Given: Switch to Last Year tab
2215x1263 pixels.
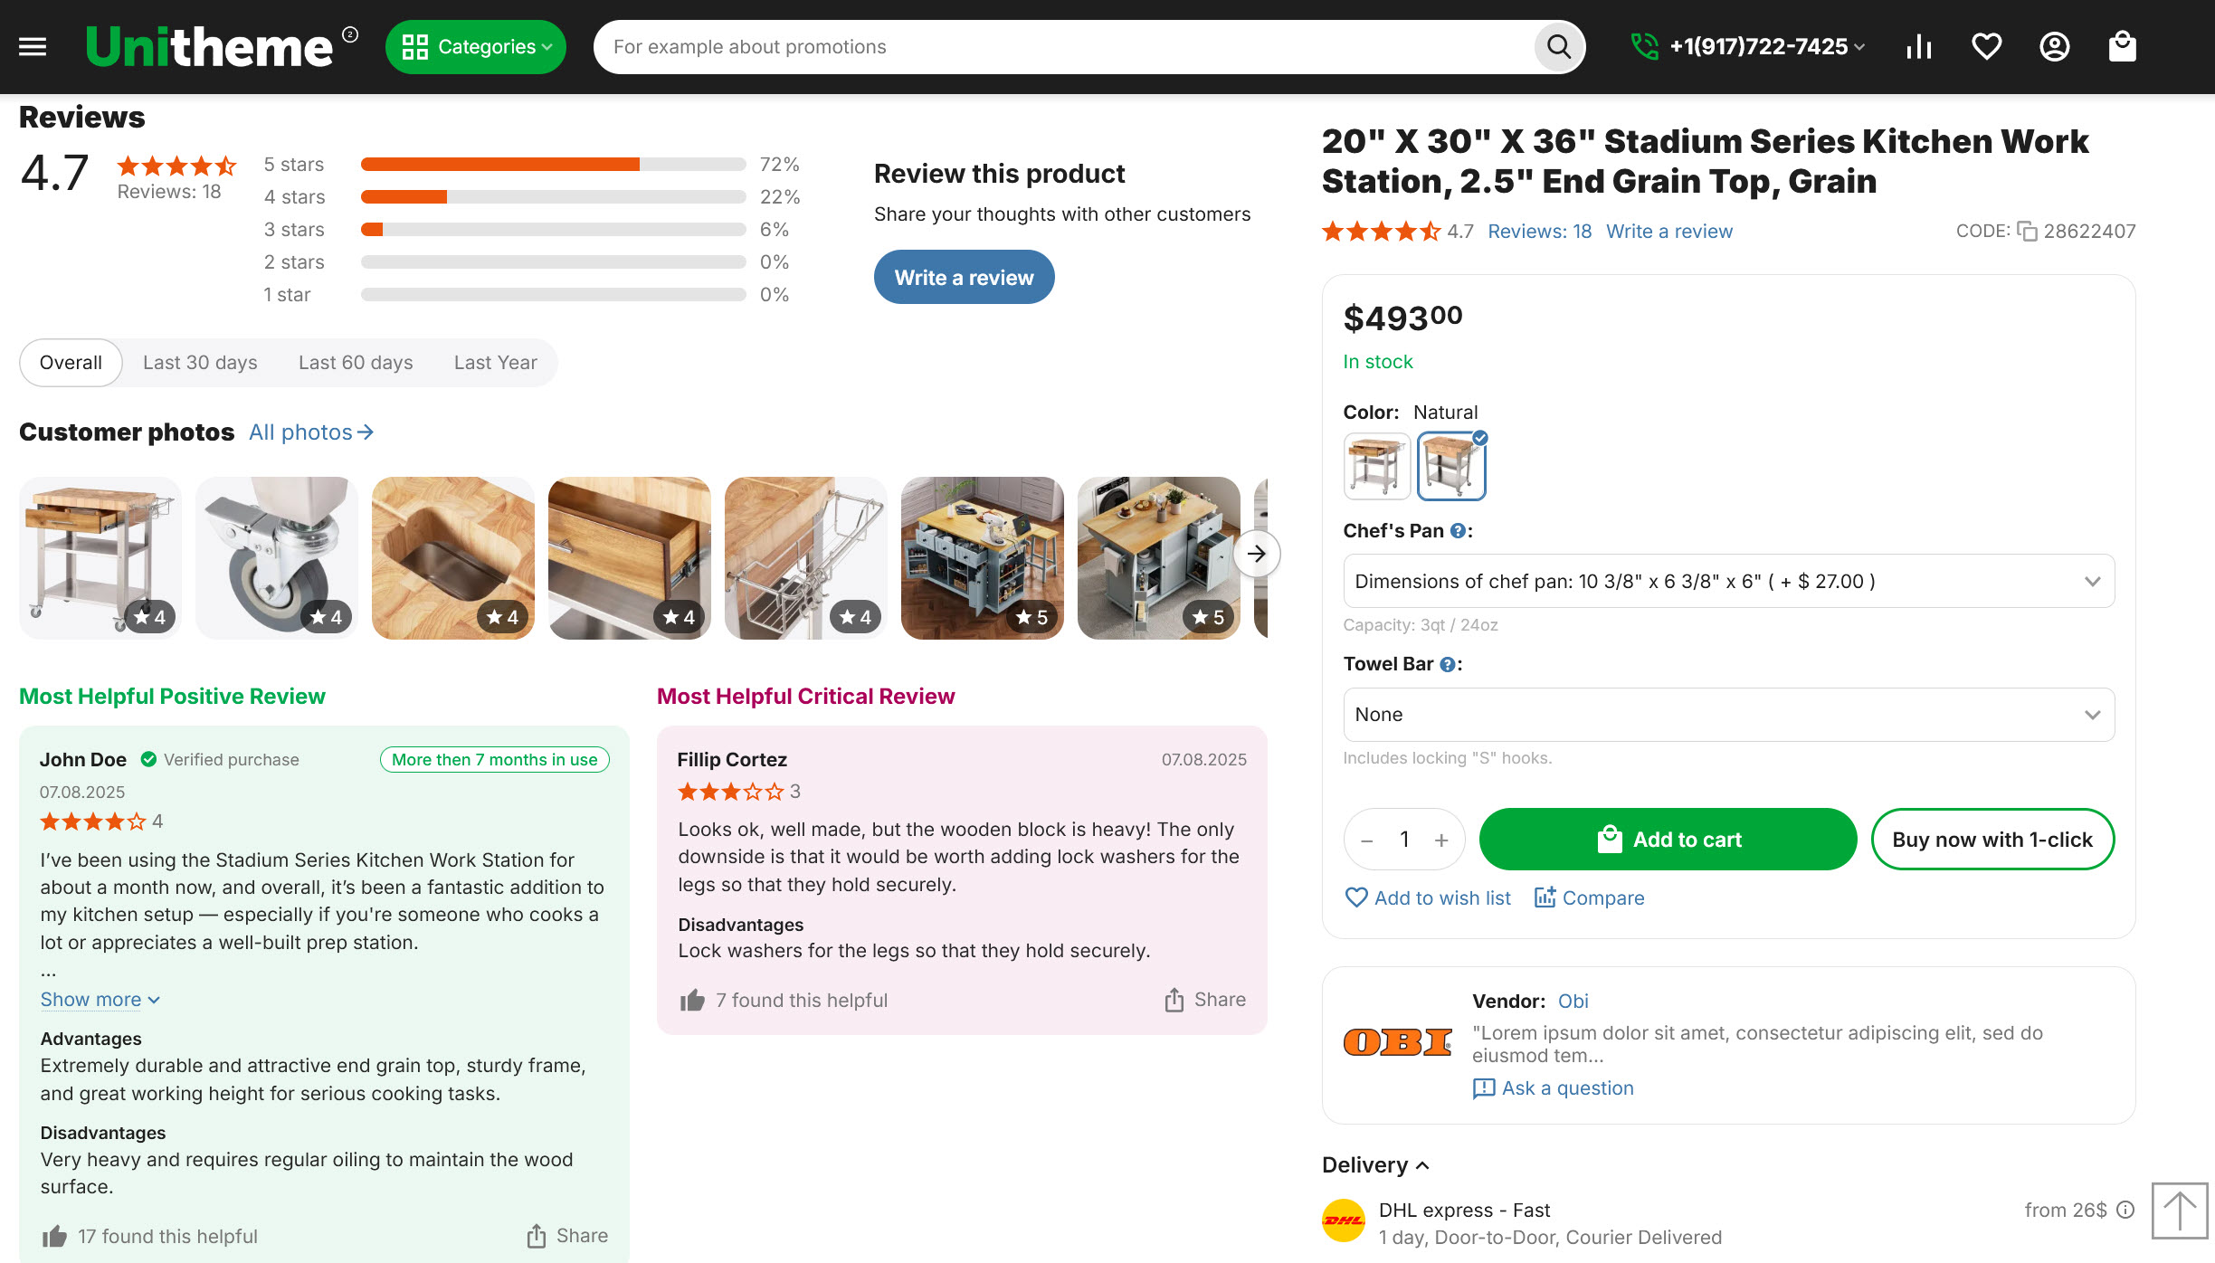Looking at the screenshot, I should point(495,363).
